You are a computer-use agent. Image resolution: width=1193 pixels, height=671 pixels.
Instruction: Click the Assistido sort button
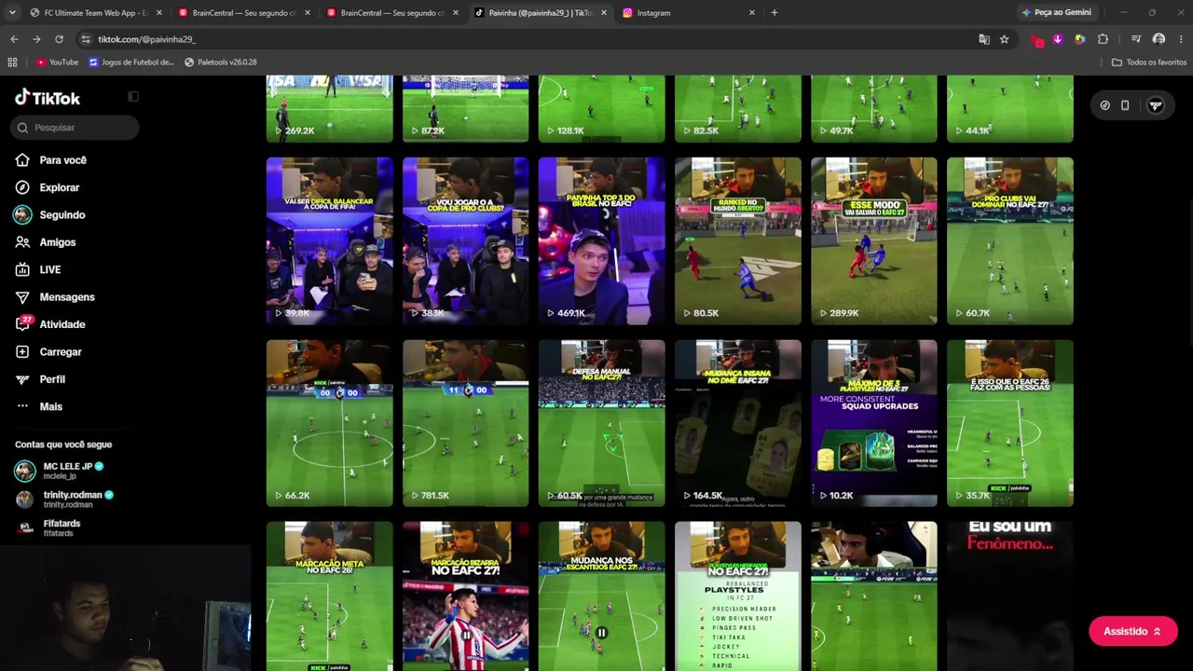(x=1132, y=631)
